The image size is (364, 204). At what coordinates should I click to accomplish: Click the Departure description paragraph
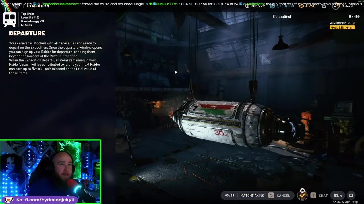tap(56, 58)
